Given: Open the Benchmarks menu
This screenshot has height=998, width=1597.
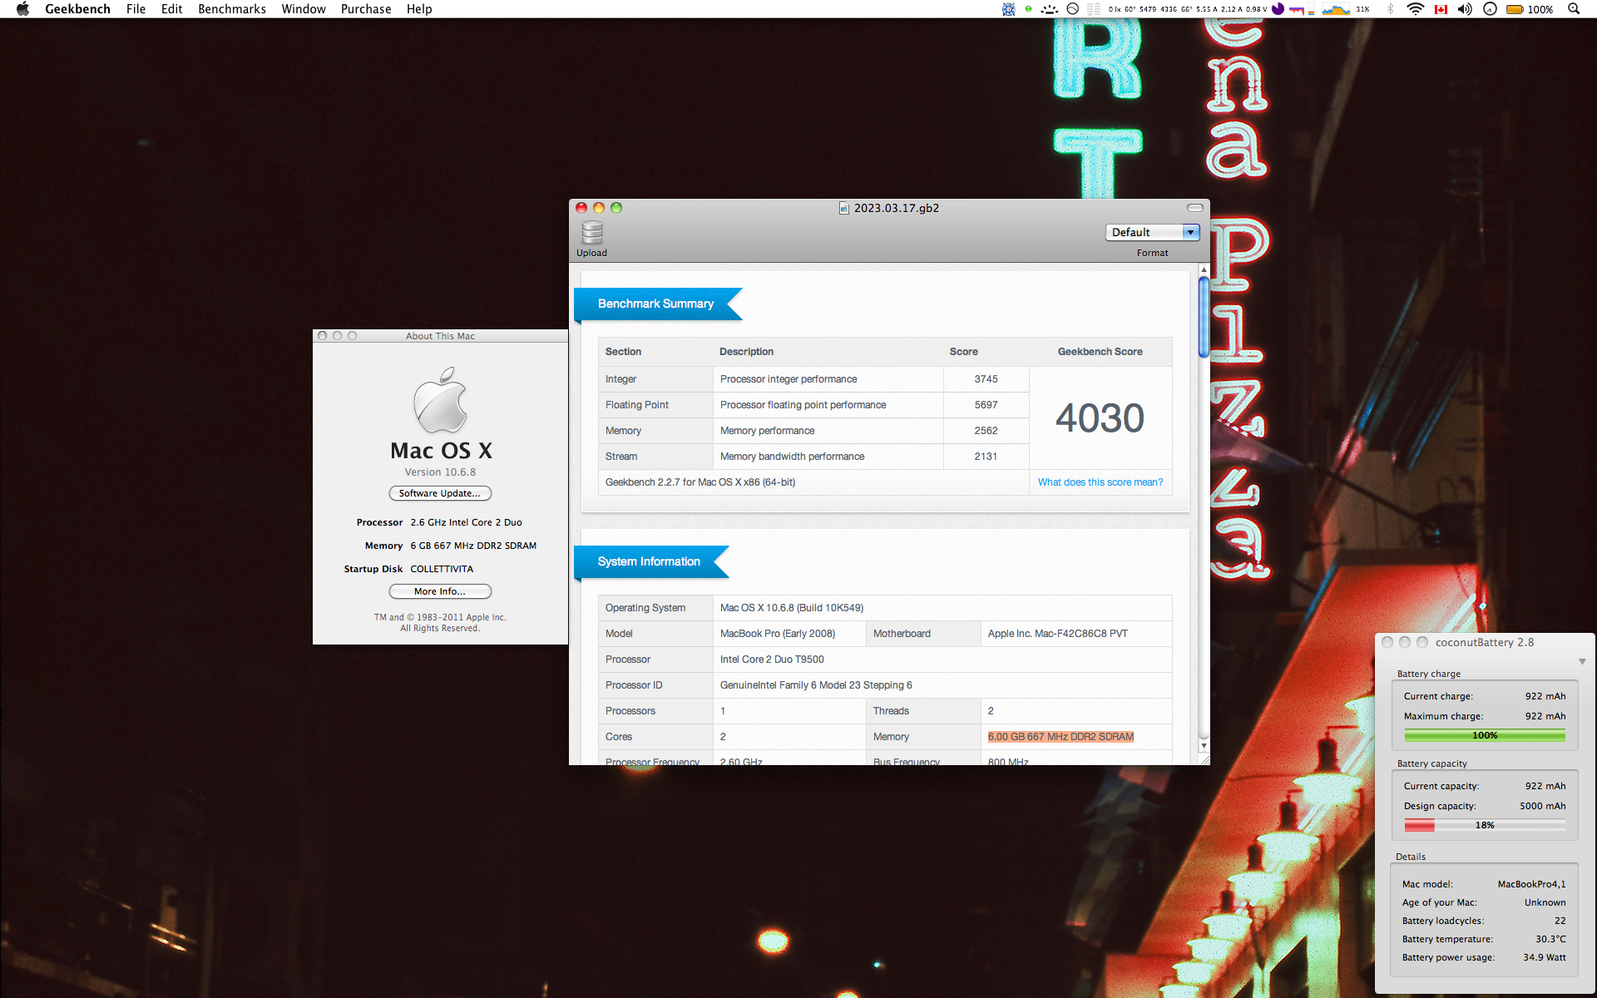Looking at the screenshot, I should 231,9.
